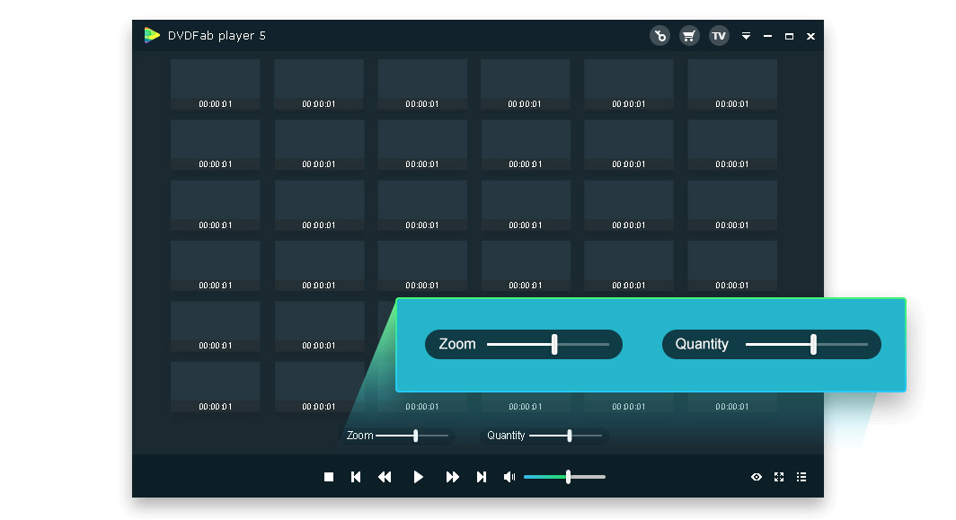Click the small Quantity slider in the toolbar

566,436
